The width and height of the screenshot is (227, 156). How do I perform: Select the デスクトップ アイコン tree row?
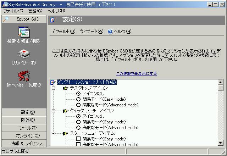coord(89,88)
